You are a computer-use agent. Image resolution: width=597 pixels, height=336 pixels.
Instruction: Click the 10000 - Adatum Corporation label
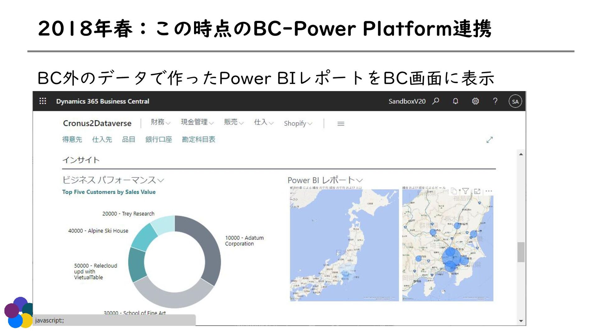(x=244, y=241)
